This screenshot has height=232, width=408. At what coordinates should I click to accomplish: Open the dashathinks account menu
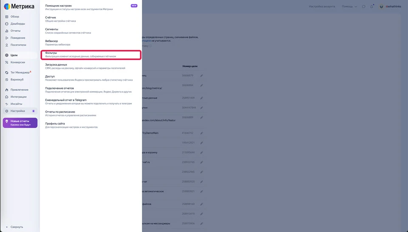(x=390, y=6)
